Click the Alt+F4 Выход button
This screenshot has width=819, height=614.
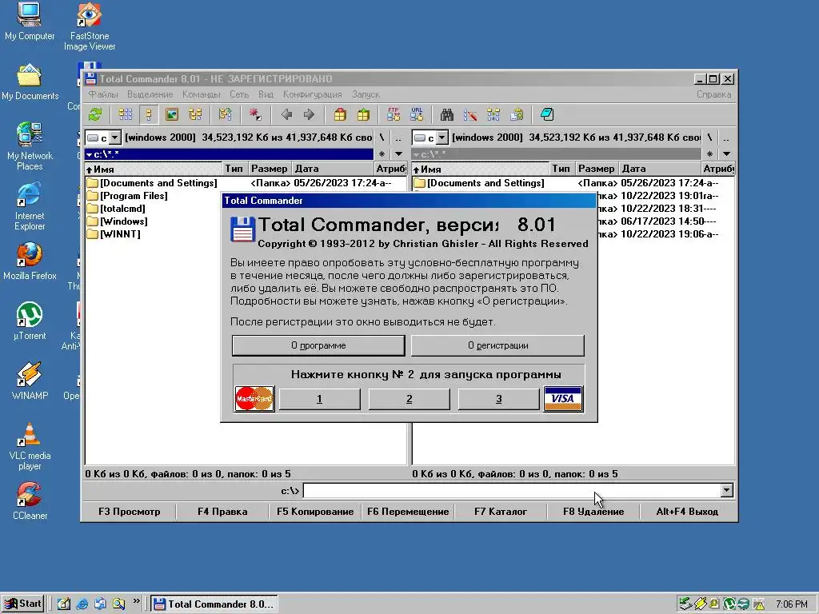tap(687, 512)
